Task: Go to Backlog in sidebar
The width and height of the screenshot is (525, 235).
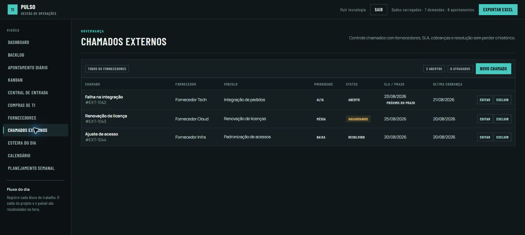Action: 16,55
